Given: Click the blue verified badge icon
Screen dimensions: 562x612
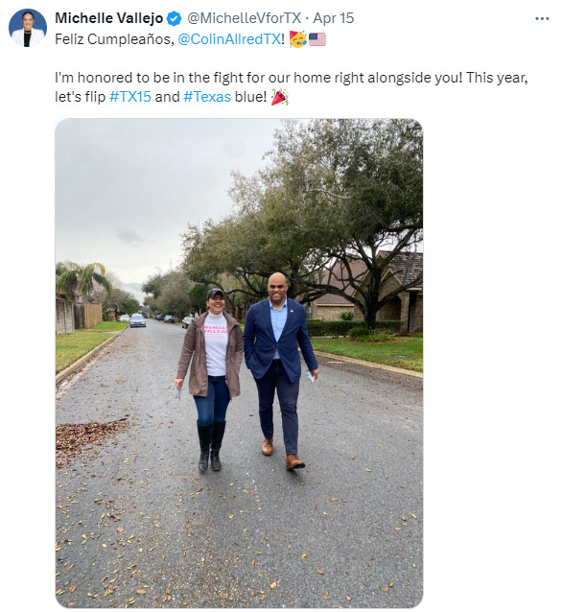Looking at the screenshot, I should tap(174, 18).
